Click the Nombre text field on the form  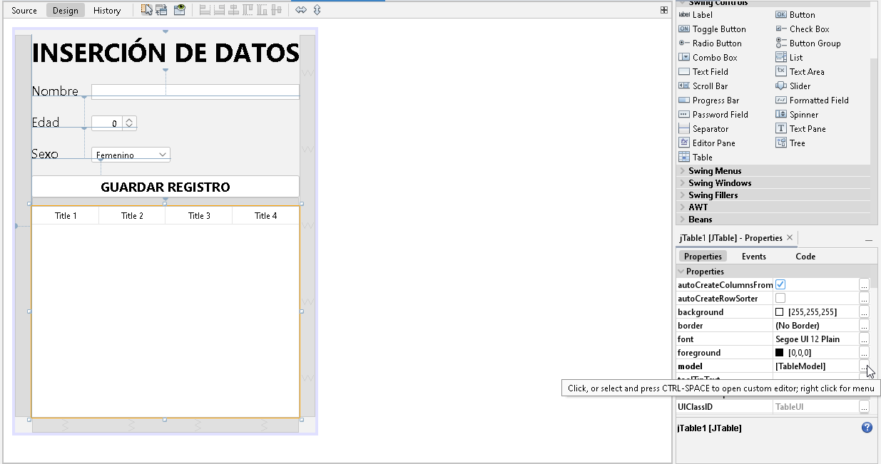point(195,91)
